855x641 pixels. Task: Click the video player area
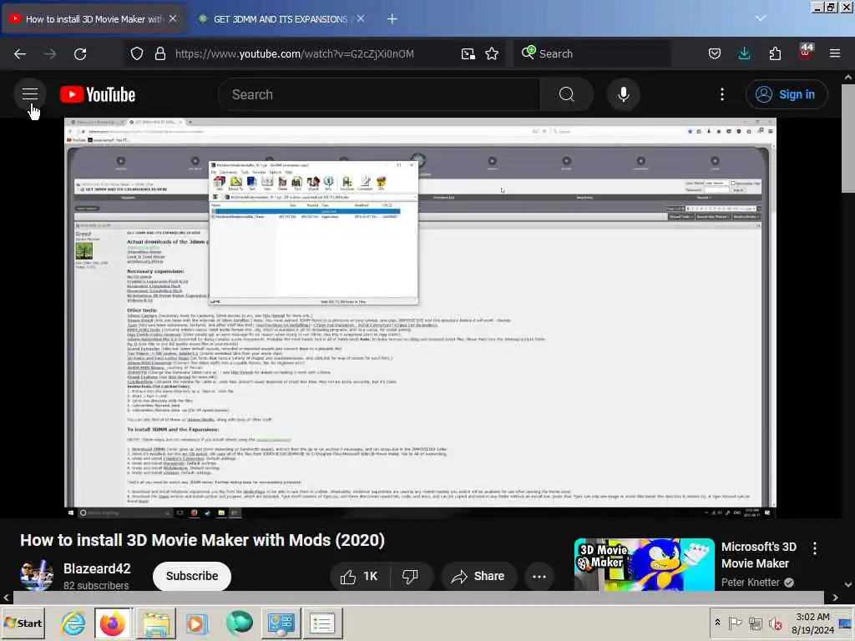[420, 318]
